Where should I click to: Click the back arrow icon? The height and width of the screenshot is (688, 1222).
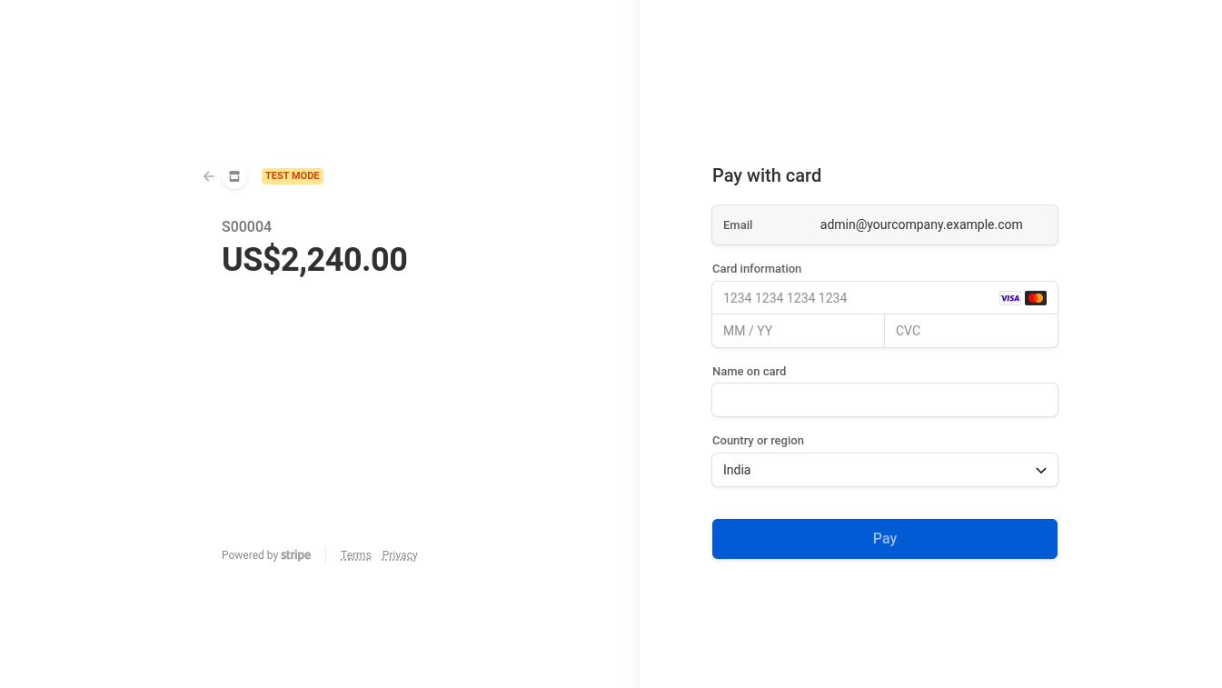pyautogui.click(x=209, y=176)
